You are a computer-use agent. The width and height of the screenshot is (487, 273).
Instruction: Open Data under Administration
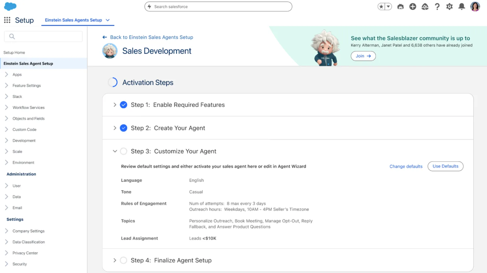[x=17, y=197]
